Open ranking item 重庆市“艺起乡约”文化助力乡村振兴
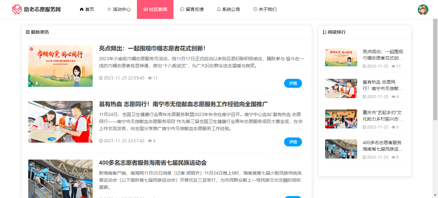Screen dimensions: 438x198 382,116
